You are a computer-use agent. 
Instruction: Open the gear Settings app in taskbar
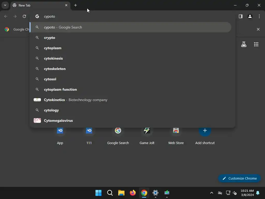[x=156, y=193]
